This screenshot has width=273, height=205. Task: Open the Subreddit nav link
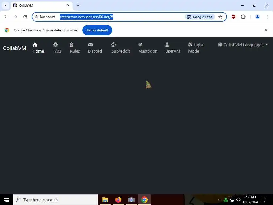(x=121, y=48)
